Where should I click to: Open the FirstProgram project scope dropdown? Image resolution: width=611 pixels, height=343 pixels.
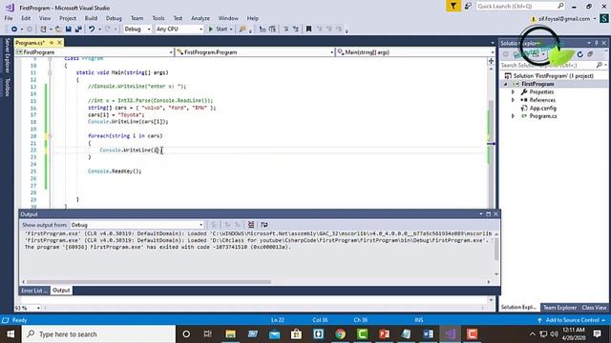[94, 52]
